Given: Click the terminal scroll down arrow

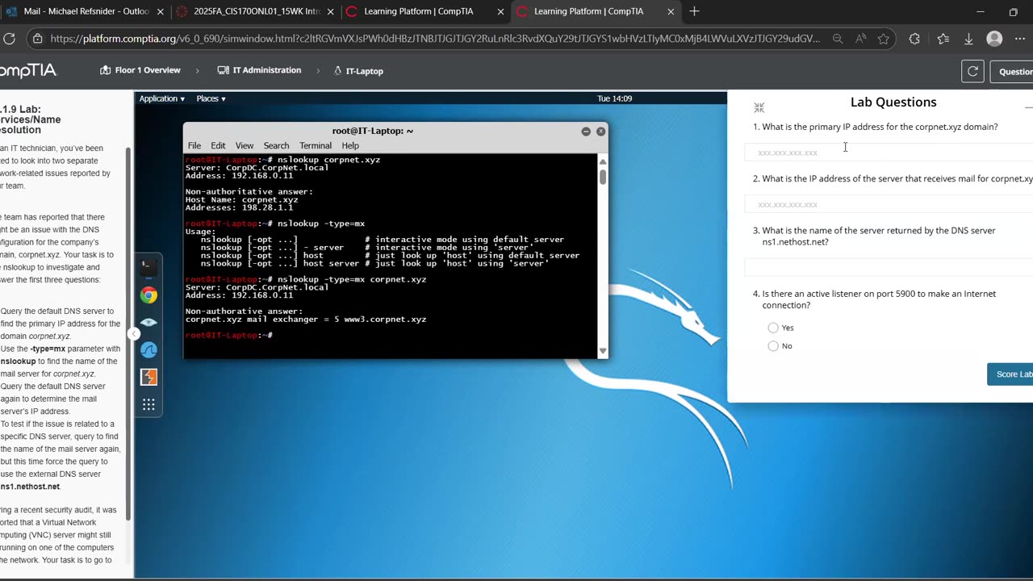Looking at the screenshot, I should 602,350.
